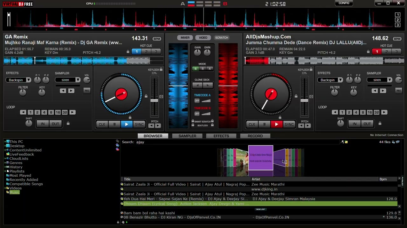Image resolution: width=407 pixels, height=228 pixels.
Task: Toggle the left deck hot cue lock
Action: point(128,52)
